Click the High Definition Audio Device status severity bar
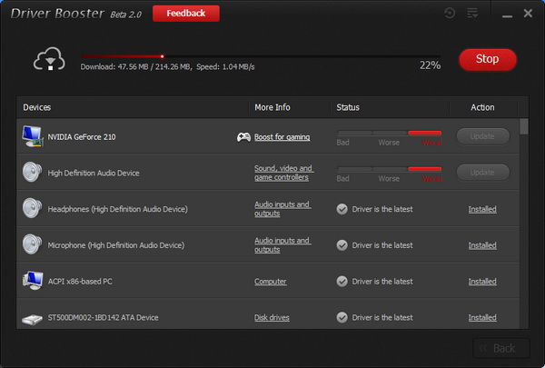The height and width of the screenshot is (368, 545). (x=390, y=169)
